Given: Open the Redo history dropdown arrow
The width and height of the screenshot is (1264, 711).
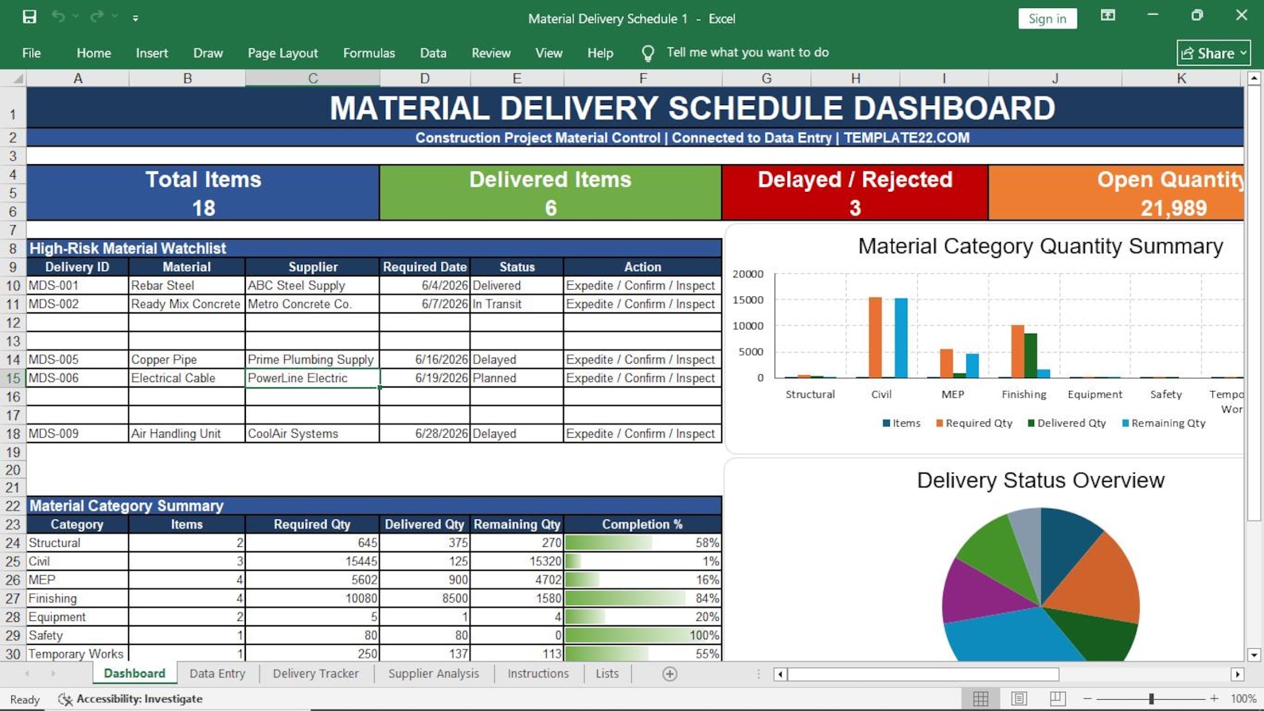Looking at the screenshot, I should pyautogui.click(x=115, y=17).
